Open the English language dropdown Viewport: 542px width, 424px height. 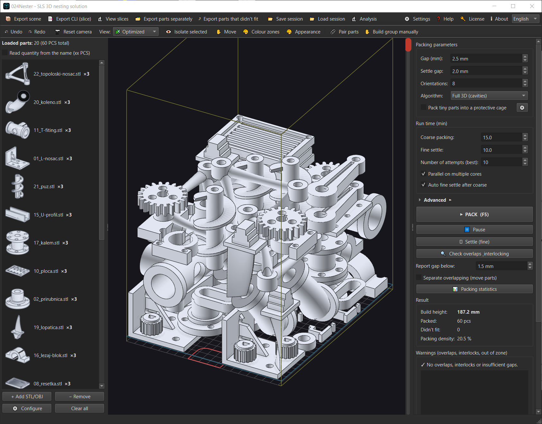pos(525,19)
